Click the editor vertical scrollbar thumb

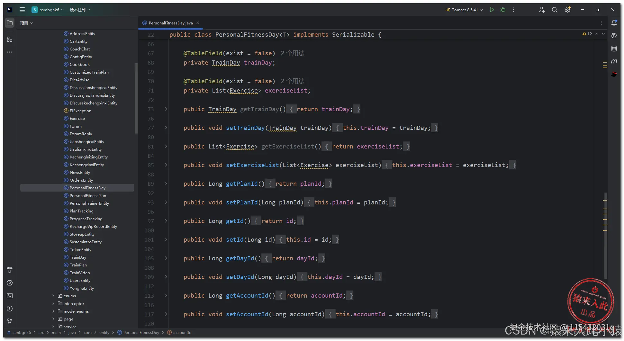coord(605,236)
